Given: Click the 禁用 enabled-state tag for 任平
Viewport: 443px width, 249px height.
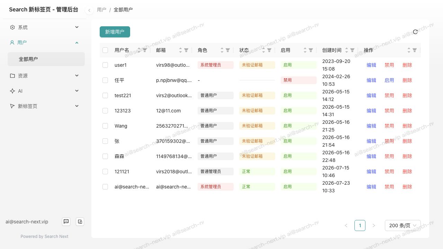Looking at the screenshot, I should pos(299,80).
